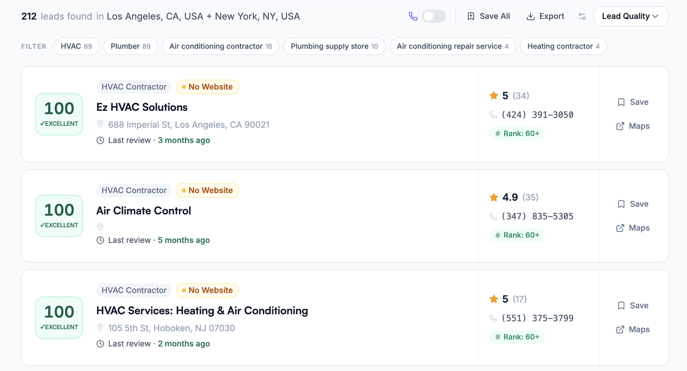Save the Air Climate Control lead

click(x=633, y=204)
